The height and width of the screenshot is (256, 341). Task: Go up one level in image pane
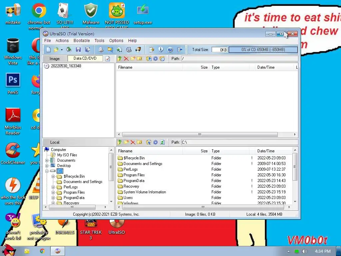(120, 59)
